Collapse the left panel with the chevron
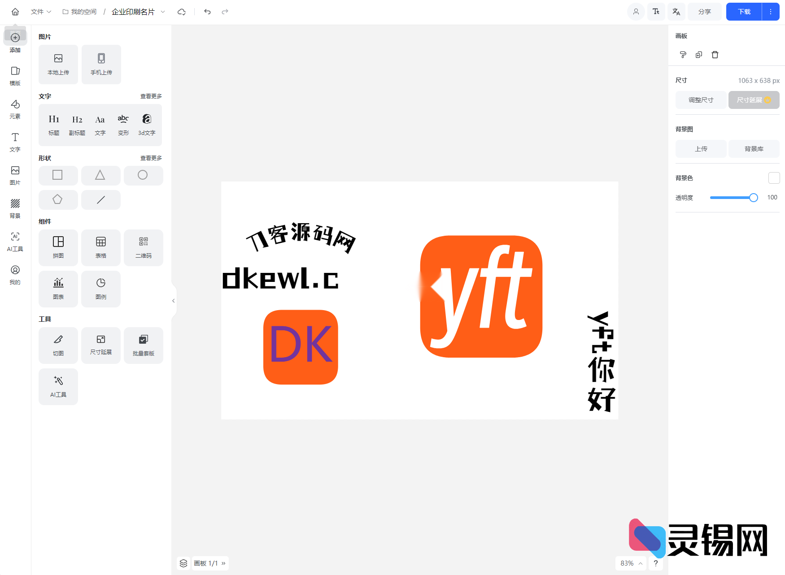 point(174,300)
